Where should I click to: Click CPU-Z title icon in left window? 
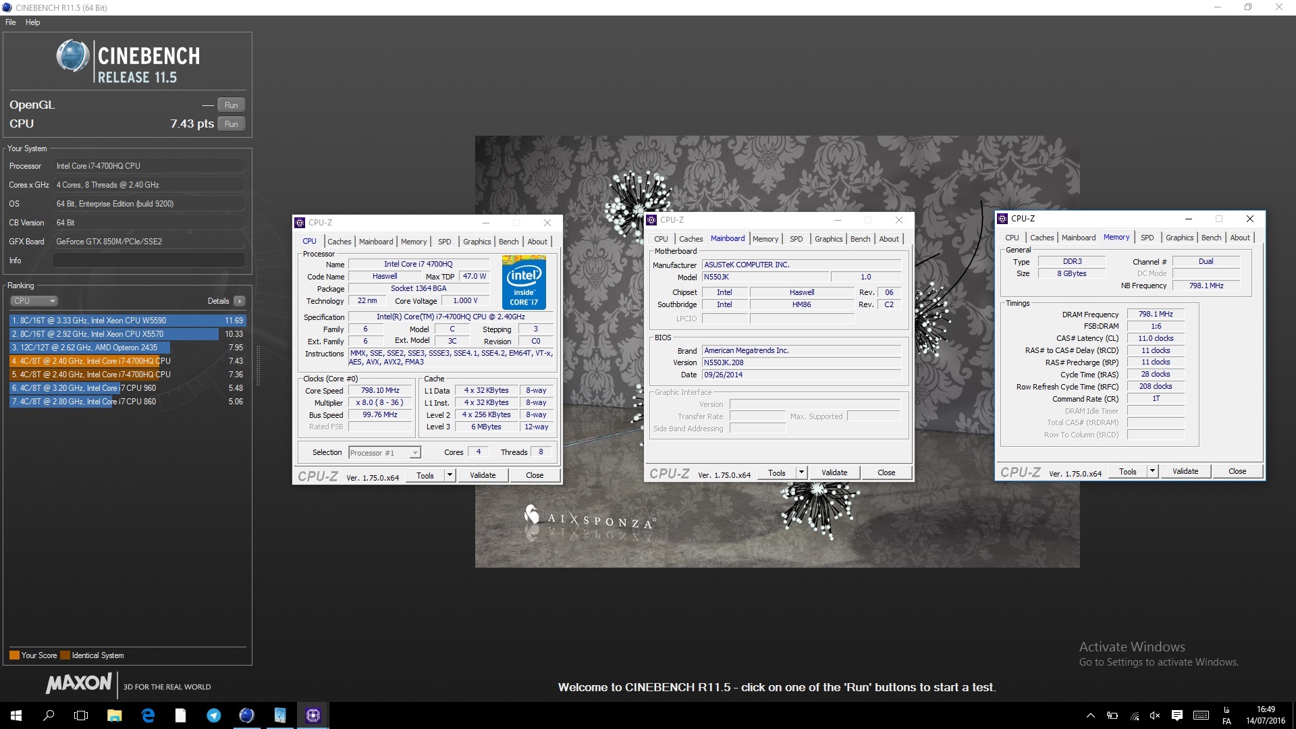[300, 223]
